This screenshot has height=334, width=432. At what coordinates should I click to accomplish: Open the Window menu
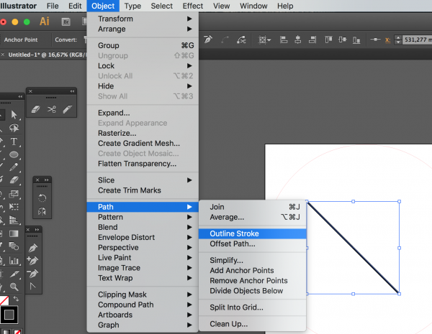point(253,6)
